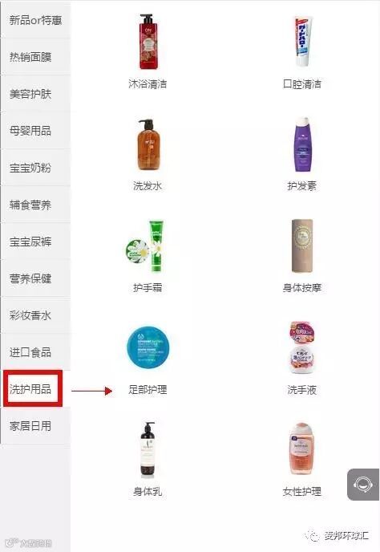
Task: Open the pink 女性护理 bottle image
Action: click(302, 449)
